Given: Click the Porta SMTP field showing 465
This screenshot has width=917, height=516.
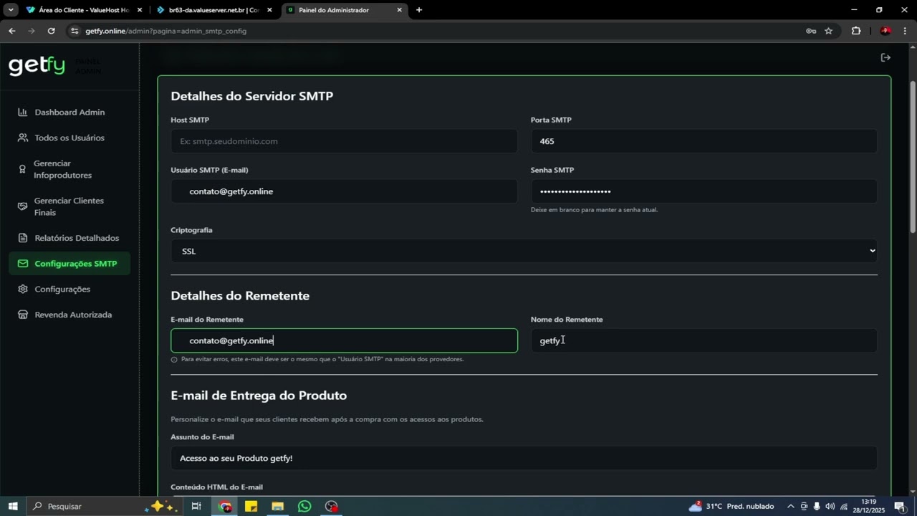Looking at the screenshot, I should 704,141.
